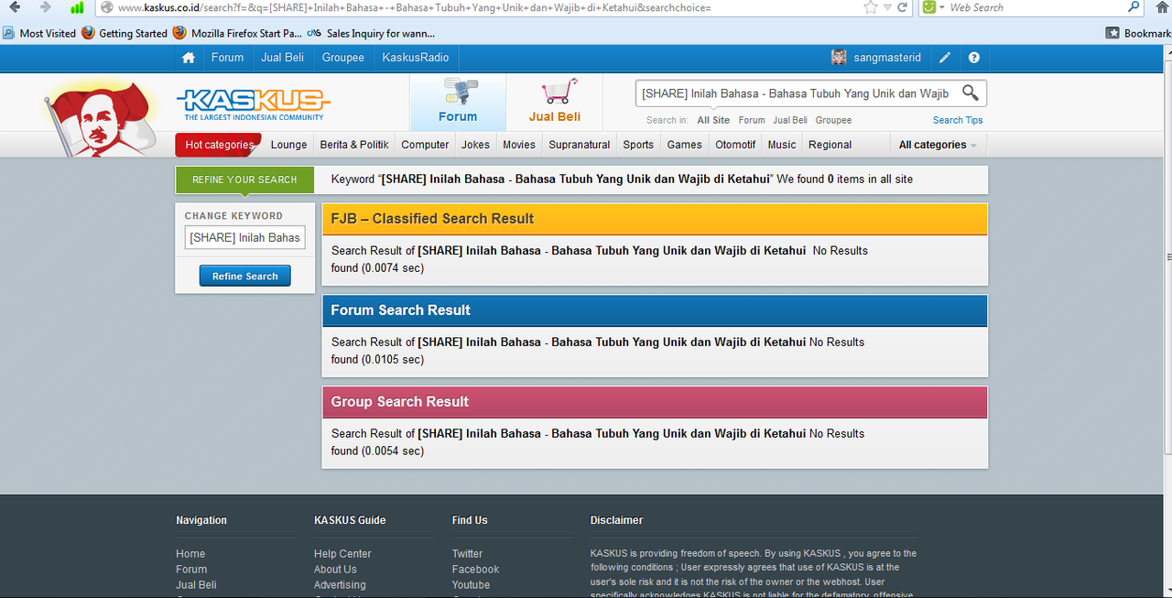Open the footer Twitter link
Screen dimensions: 1172x598
coord(467,554)
